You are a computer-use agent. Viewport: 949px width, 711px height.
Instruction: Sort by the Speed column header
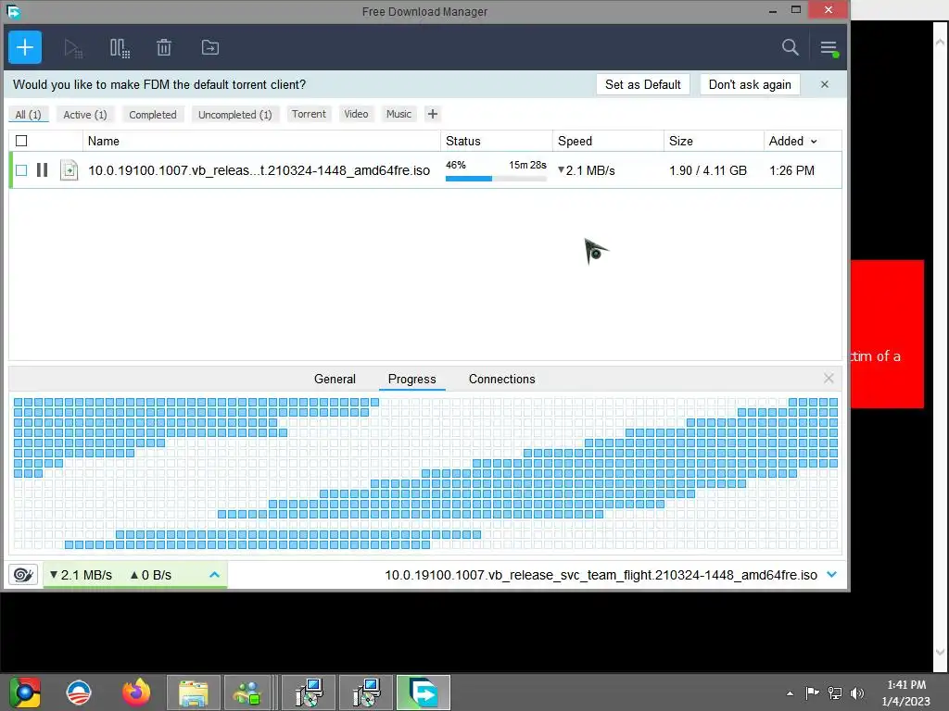[x=608, y=141]
